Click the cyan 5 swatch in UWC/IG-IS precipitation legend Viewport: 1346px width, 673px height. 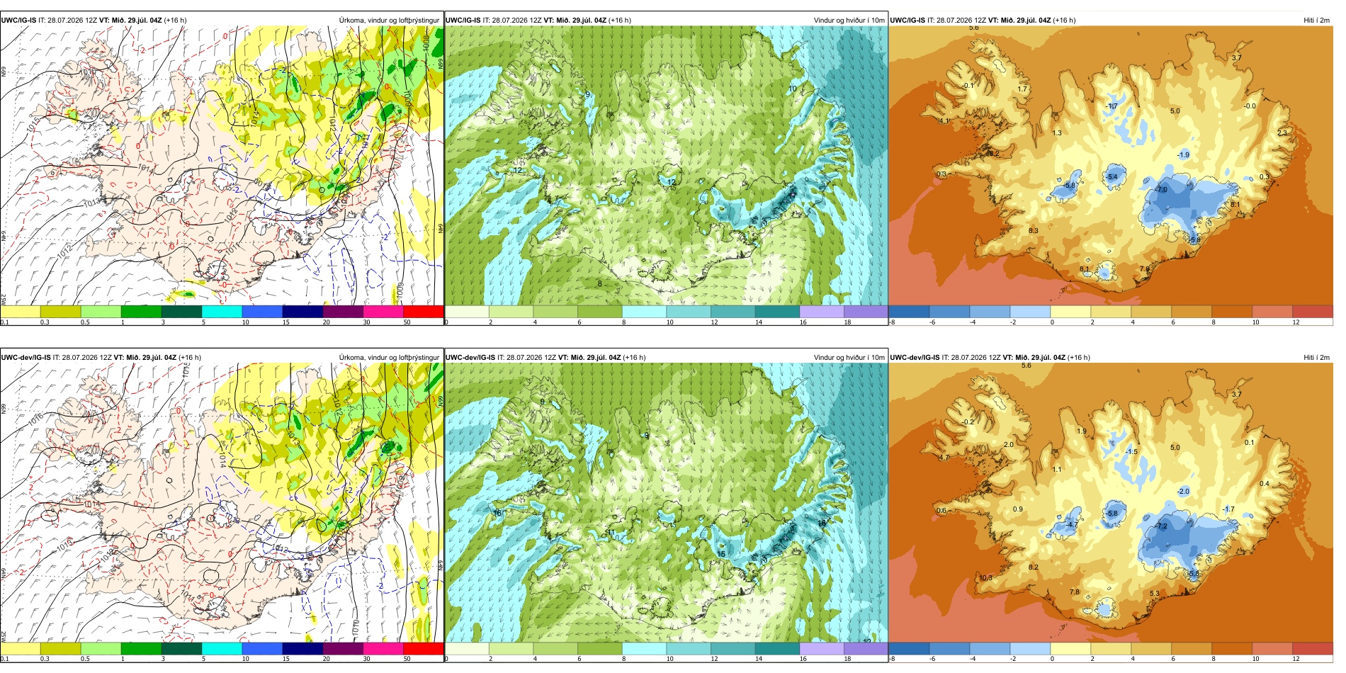pos(222,312)
